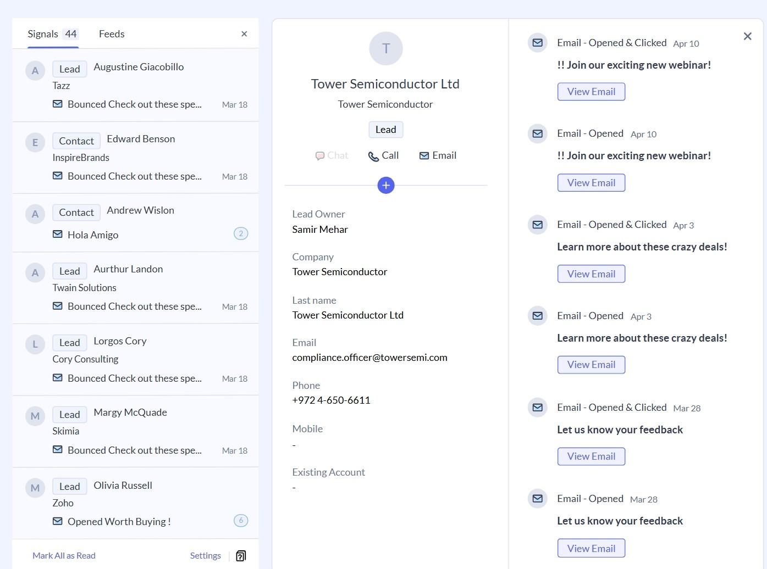
Task: Click the blue plus add button
Action: pyautogui.click(x=386, y=186)
